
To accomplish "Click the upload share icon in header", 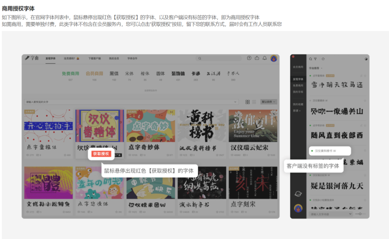I will coord(257,58).
